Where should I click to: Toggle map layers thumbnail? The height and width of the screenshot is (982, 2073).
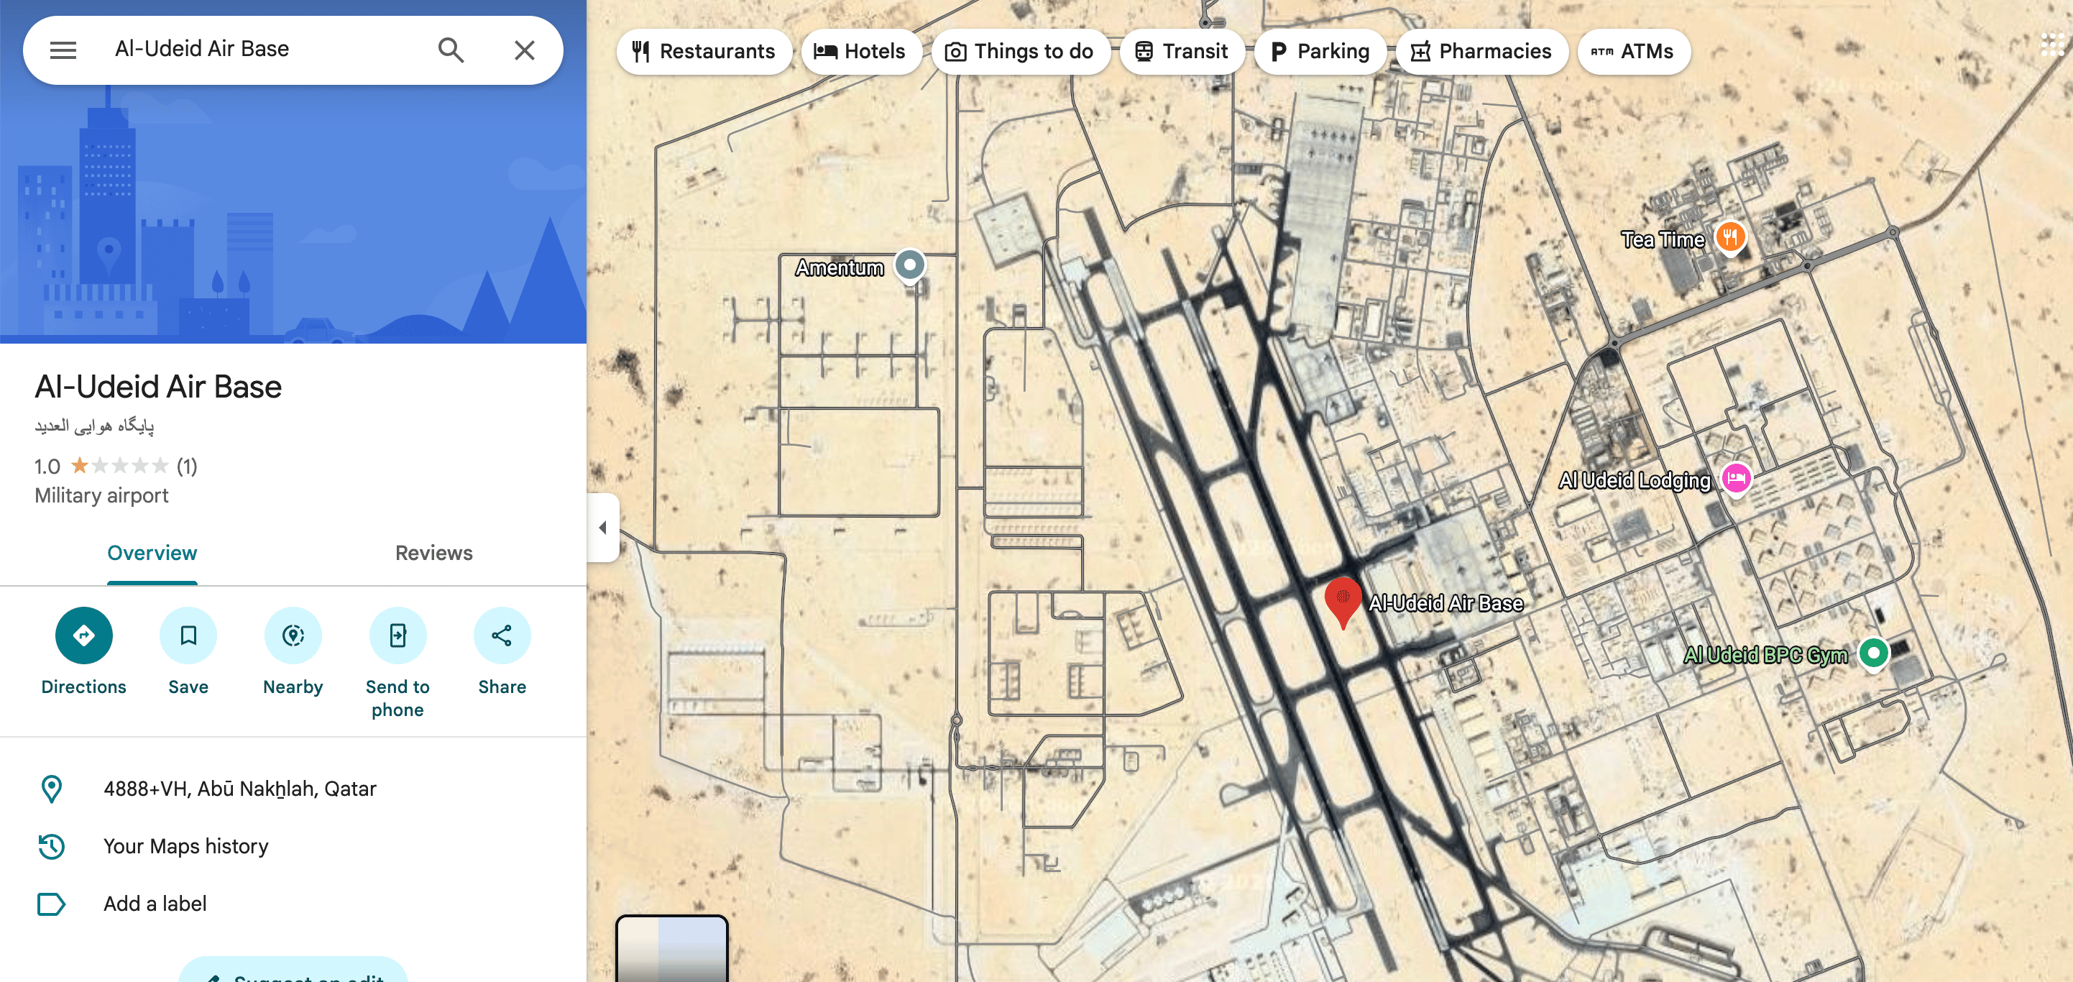672,948
